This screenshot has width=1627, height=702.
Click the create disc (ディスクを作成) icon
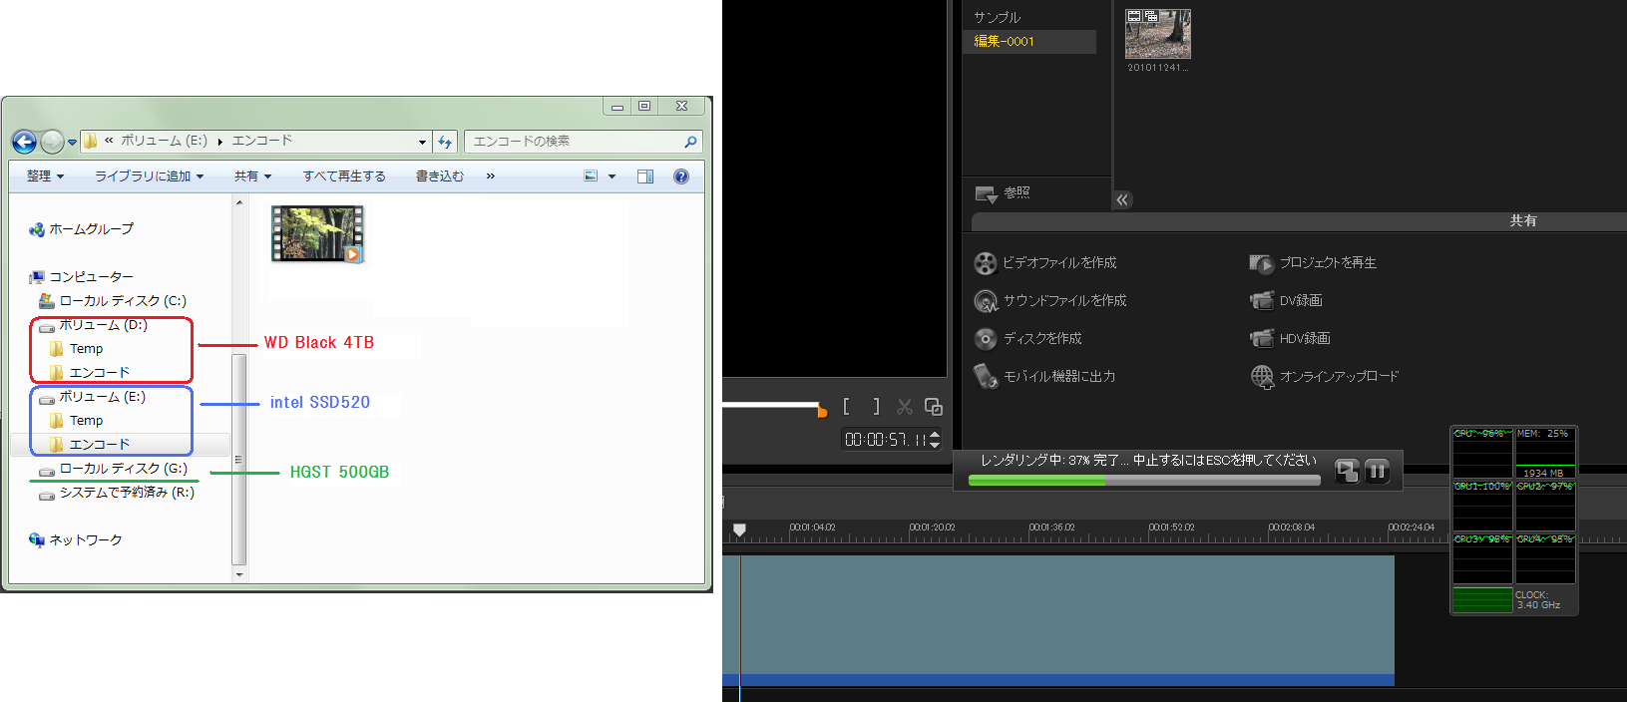pyautogui.click(x=985, y=339)
